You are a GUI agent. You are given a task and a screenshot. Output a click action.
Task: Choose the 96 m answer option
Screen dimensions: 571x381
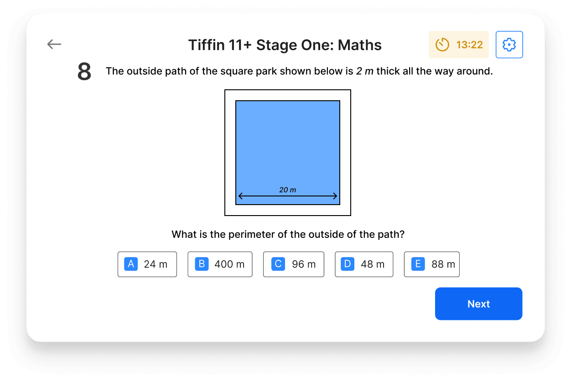294,264
